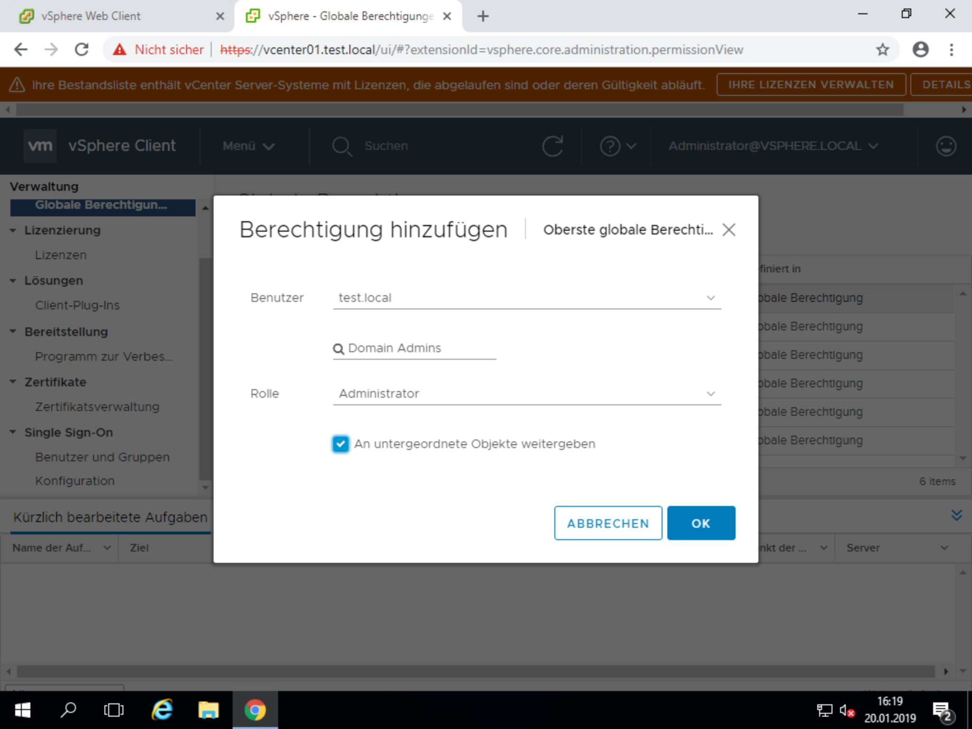972x729 pixels.
Task: Select Benutzer und Gruppen in sidebar
Action: 102,457
